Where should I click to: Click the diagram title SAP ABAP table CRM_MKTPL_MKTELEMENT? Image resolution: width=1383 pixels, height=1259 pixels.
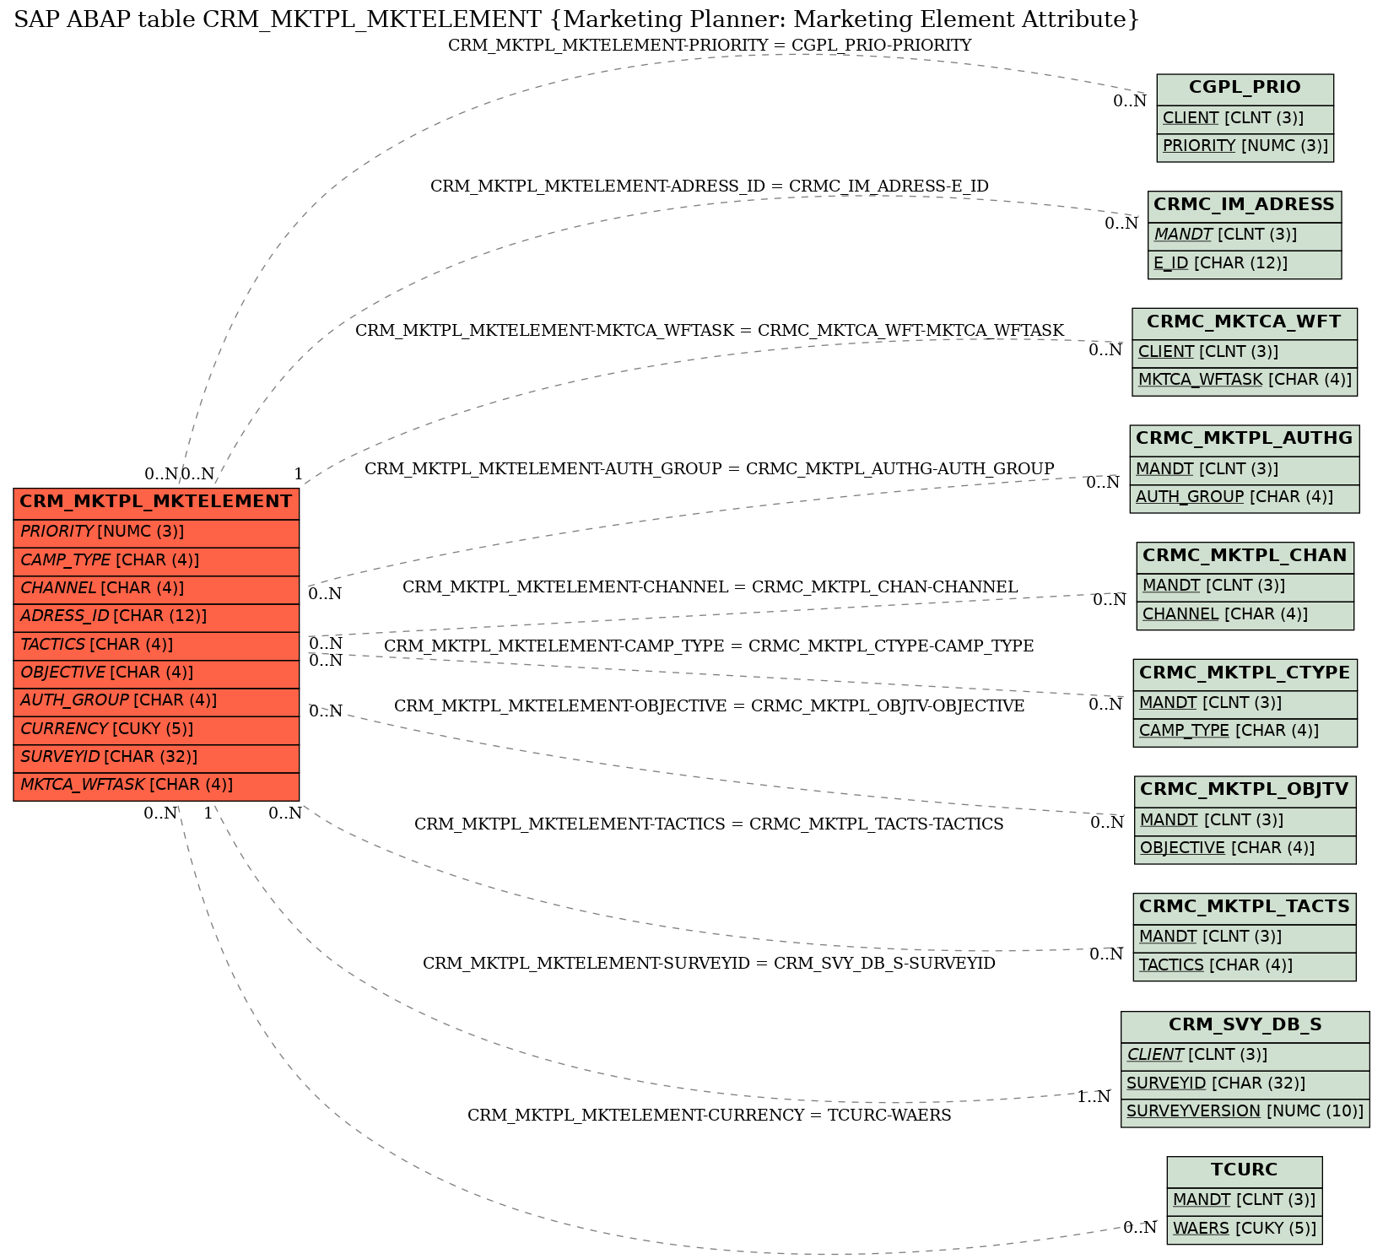576,20
